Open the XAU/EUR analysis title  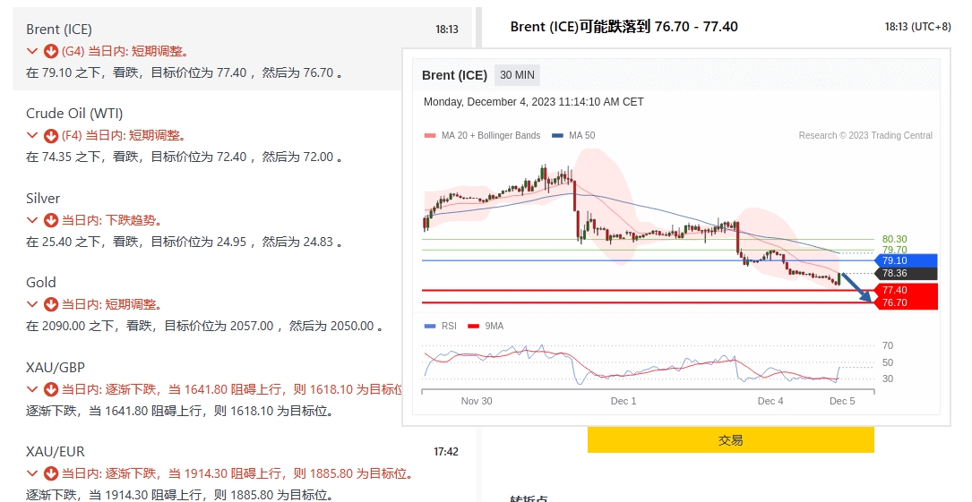(56, 452)
